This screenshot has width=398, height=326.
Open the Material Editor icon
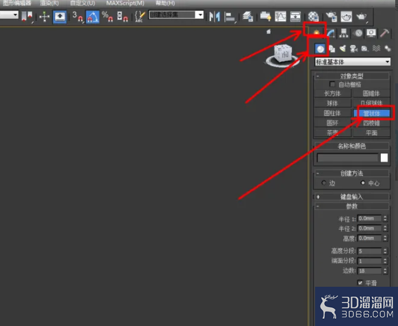pos(313,17)
